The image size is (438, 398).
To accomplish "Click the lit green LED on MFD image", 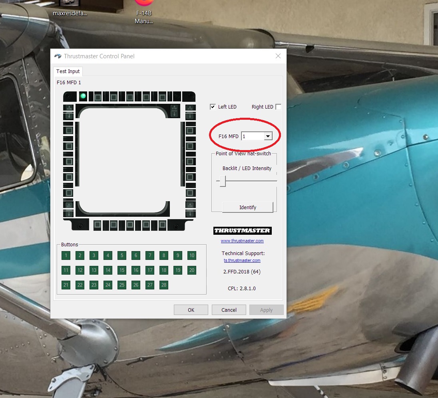I will 83,96.
